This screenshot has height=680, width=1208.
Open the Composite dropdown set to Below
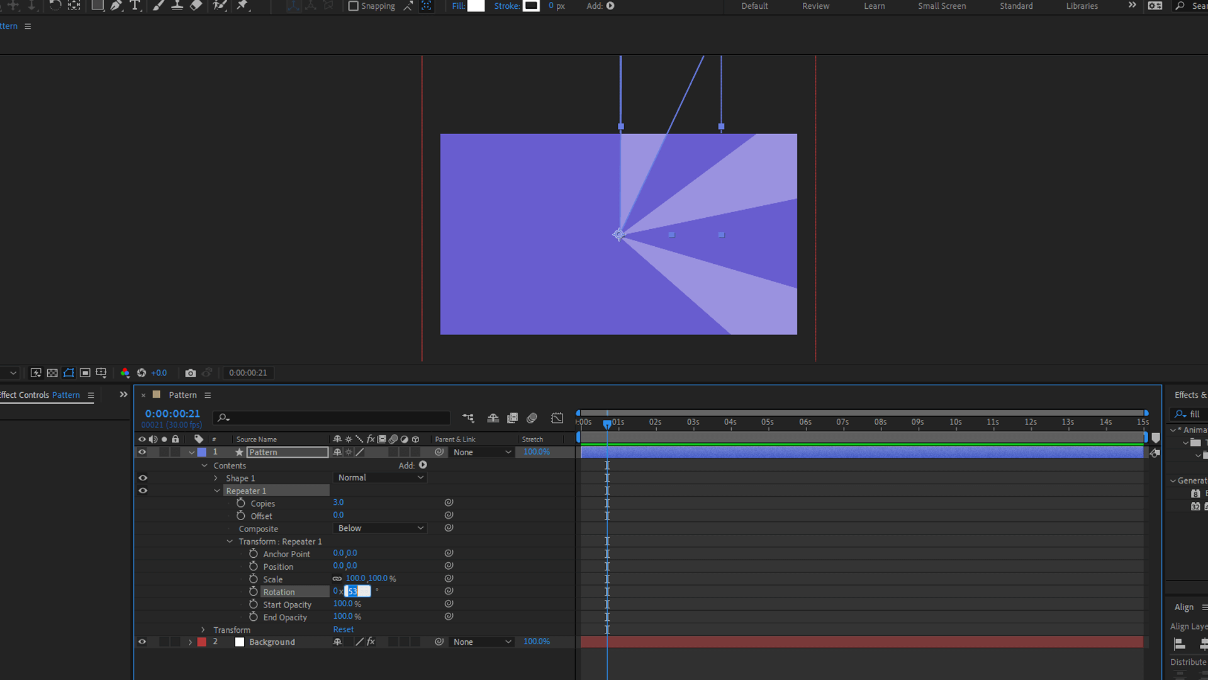[x=379, y=528]
